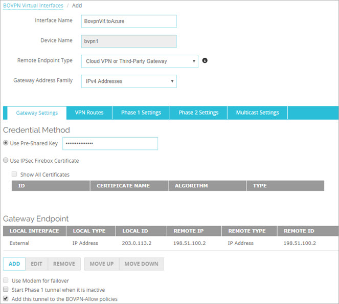This screenshot has width=339, height=304.
Task: Switch to the Gateway Settings tab
Action: (37, 113)
